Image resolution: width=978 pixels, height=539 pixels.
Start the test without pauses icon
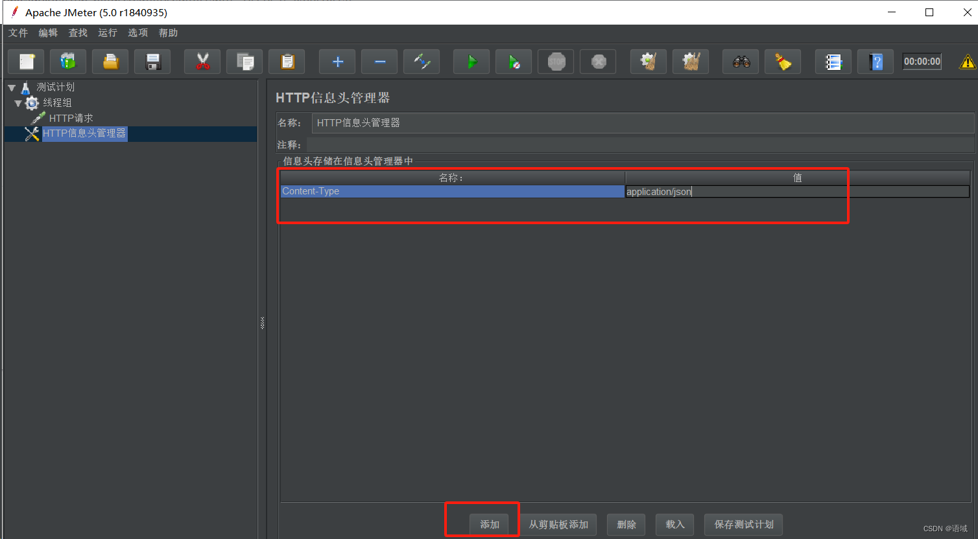pyautogui.click(x=514, y=62)
